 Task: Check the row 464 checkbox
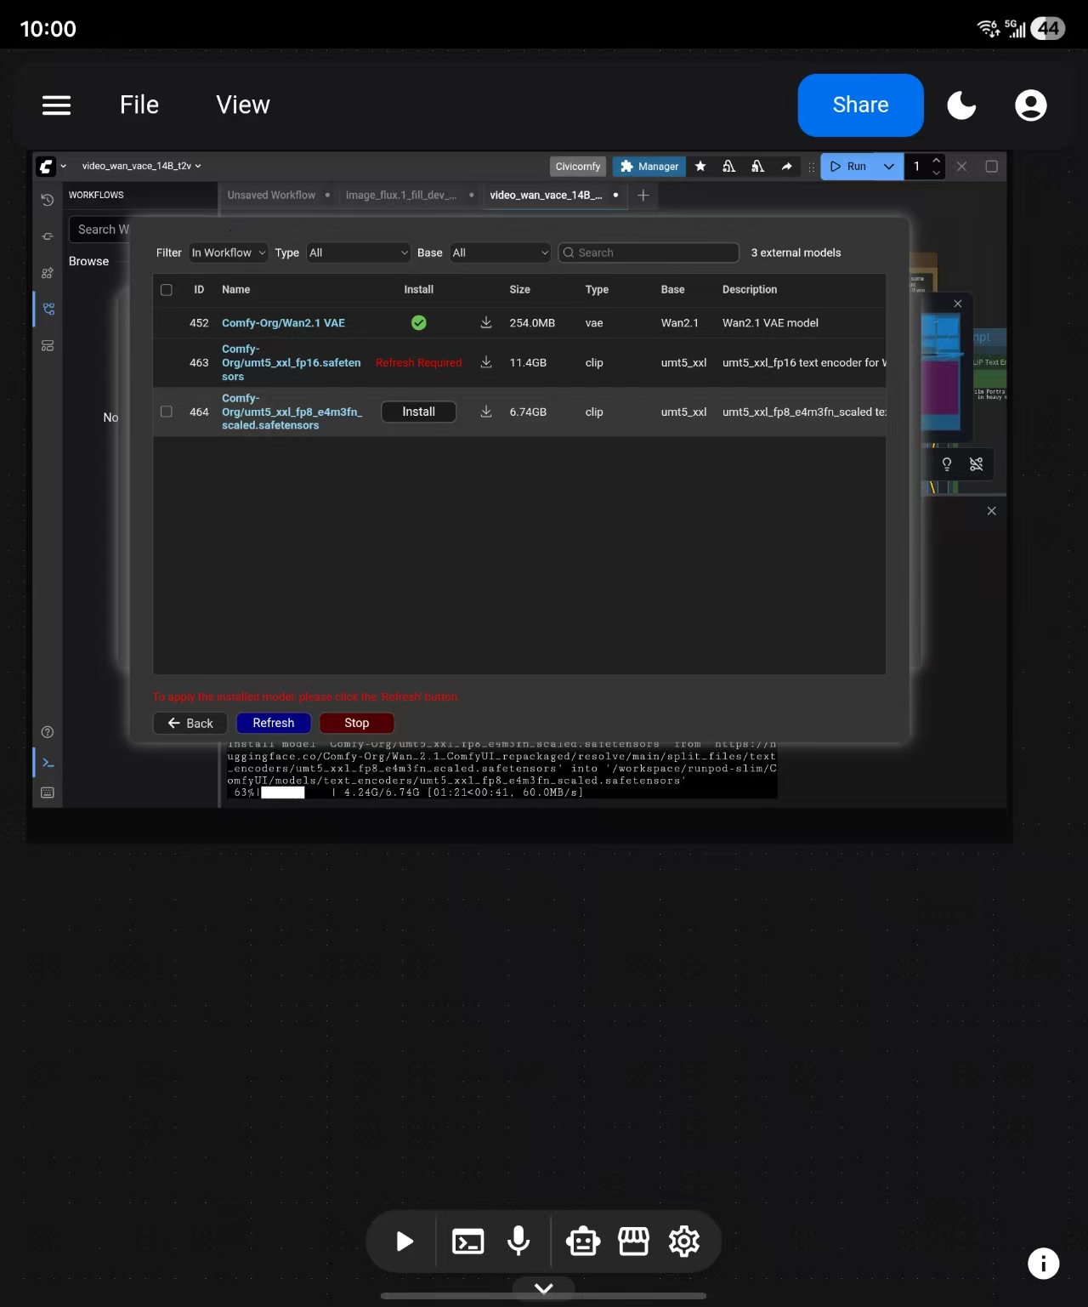[x=167, y=412]
